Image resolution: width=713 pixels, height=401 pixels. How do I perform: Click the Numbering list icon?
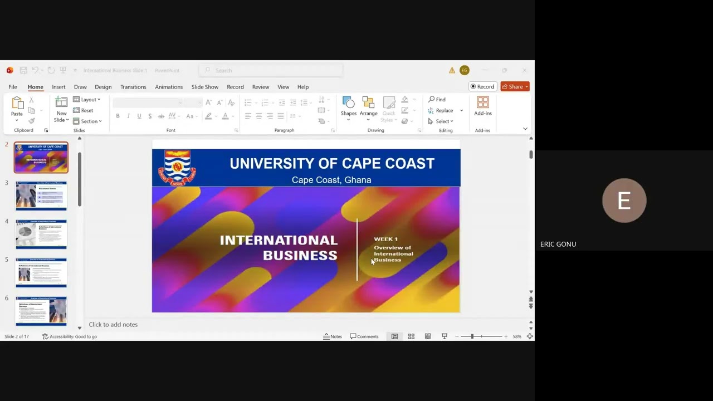pos(265,102)
